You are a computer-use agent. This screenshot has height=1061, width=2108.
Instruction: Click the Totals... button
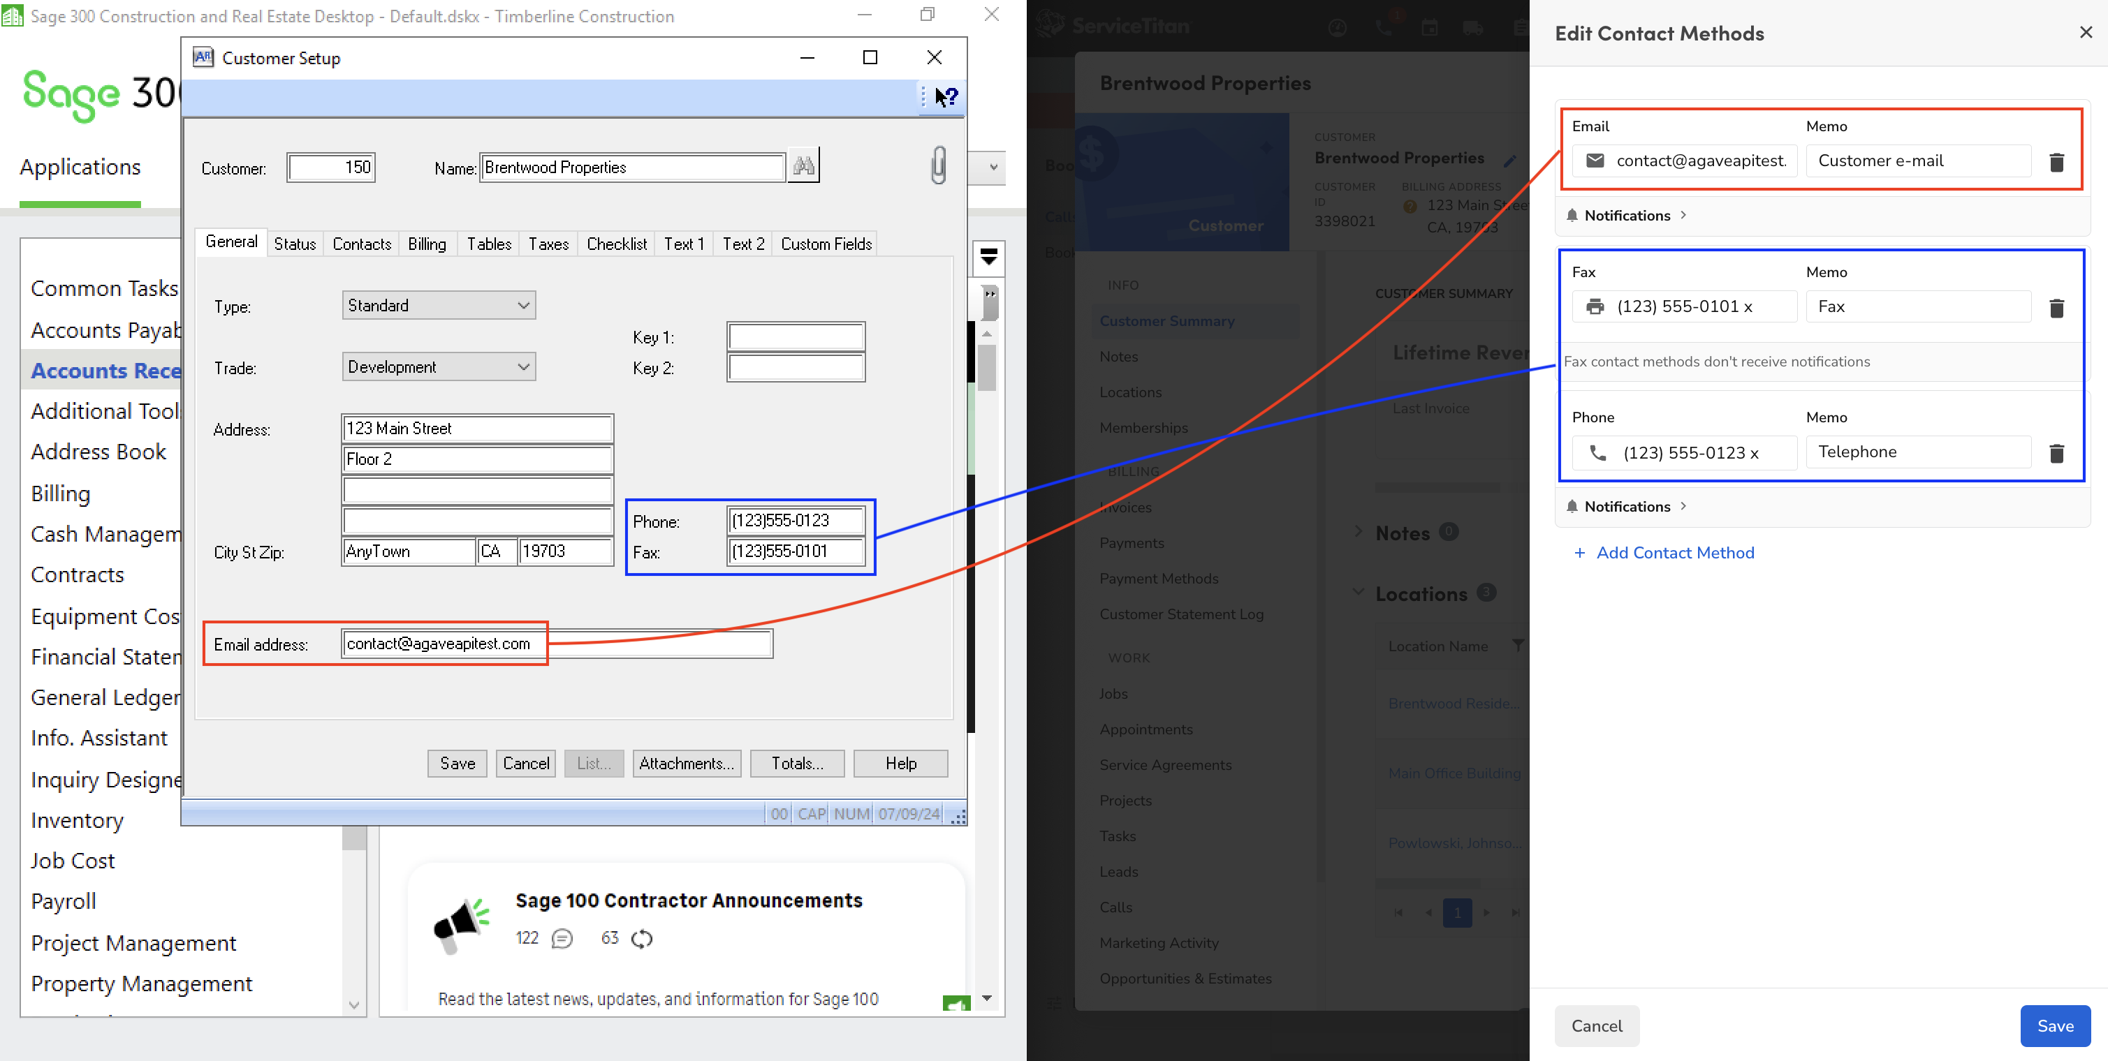click(x=797, y=763)
